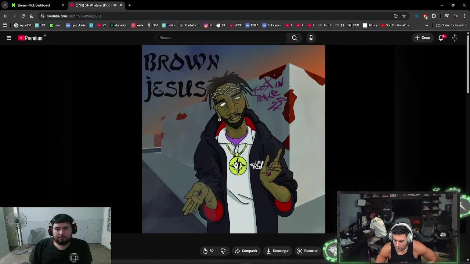The height and width of the screenshot is (264, 470).
Task: Open Chrome three-dot menu
Action: [x=464, y=16]
